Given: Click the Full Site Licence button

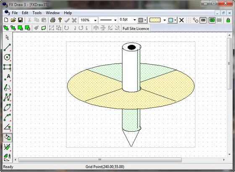Looking at the screenshot, I should tap(136, 29).
